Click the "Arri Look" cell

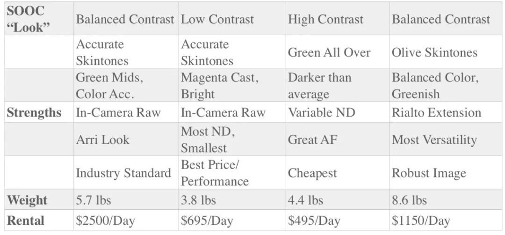click(102, 140)
